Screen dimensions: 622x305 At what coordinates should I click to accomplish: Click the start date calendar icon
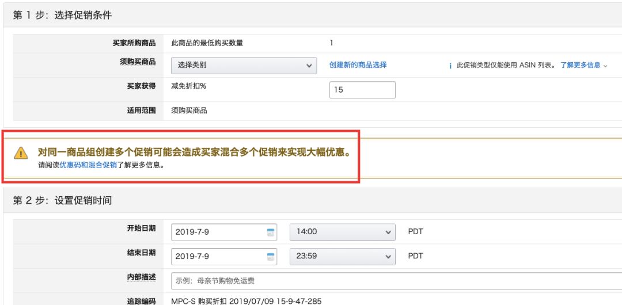coord(270,232)
